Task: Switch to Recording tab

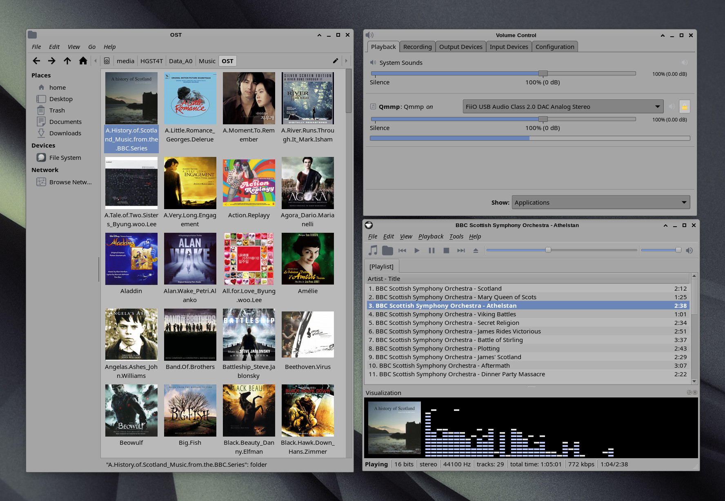Action: [x=417, y=47]
